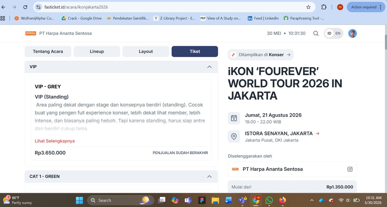The image size is (387, 207).
Task: Click 'Jumat, 21 Agustus 2026' date text
Action: 273,115
